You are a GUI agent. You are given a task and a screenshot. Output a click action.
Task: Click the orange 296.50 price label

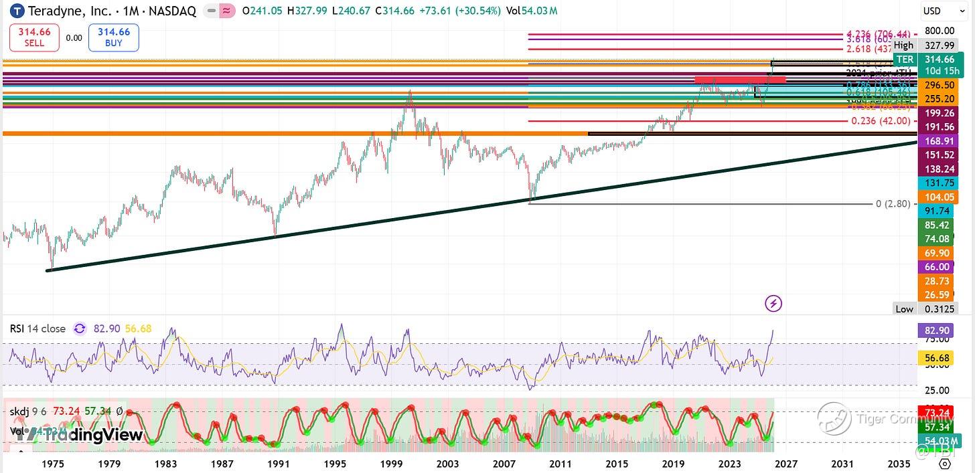coord(937,85)
